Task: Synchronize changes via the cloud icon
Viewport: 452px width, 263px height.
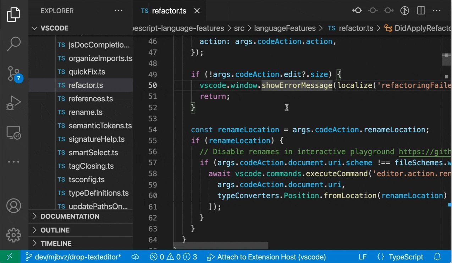Action: click(x=135, y=257)
